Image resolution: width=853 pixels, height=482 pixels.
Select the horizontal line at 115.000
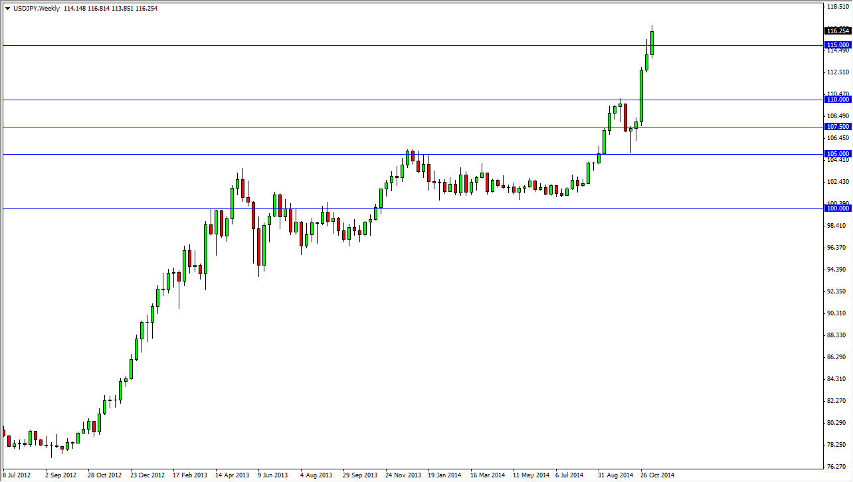pos(412,45)
